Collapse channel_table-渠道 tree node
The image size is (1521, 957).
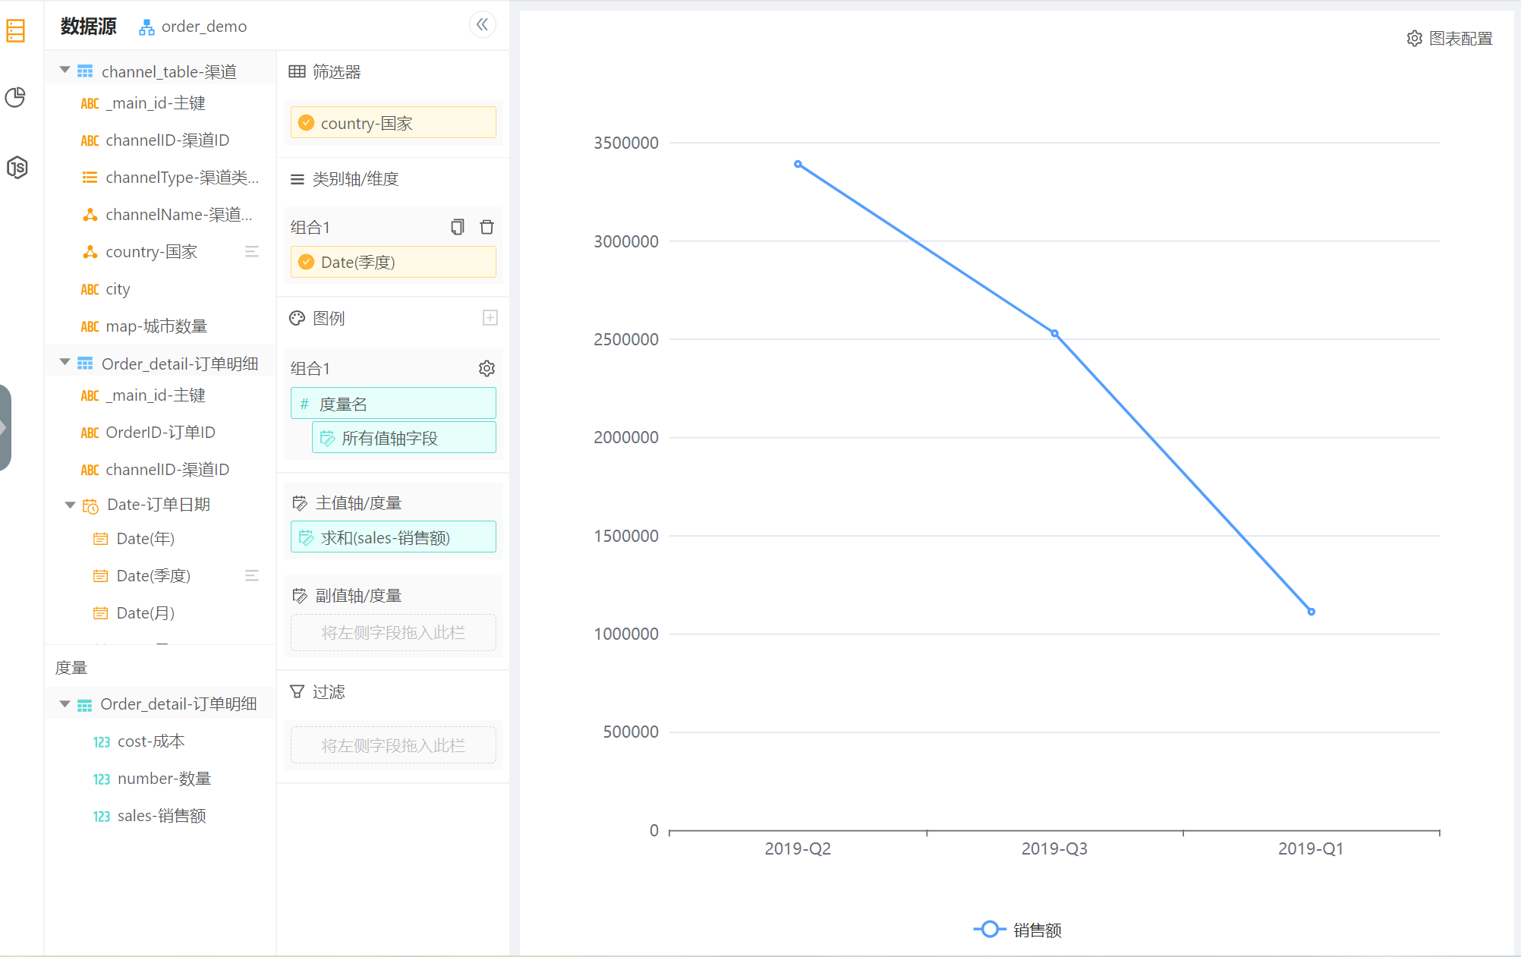pos(65,71)
